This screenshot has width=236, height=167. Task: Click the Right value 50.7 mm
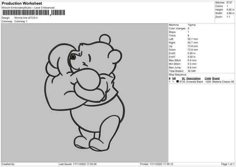pyautogui.click(x=193, y=43)
